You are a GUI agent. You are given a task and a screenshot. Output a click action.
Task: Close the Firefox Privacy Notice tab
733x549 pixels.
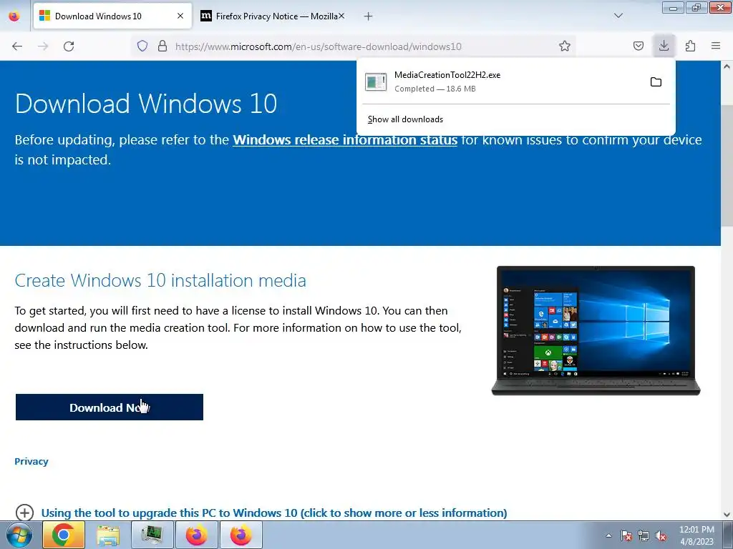tap(341, 16)
